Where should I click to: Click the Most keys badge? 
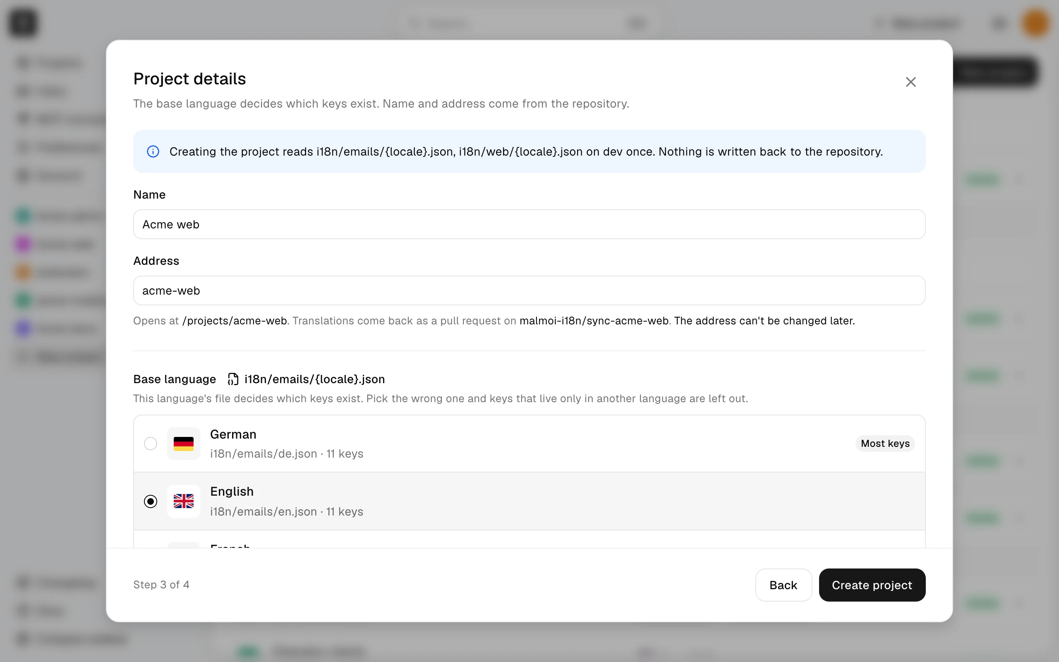(885, 444)
